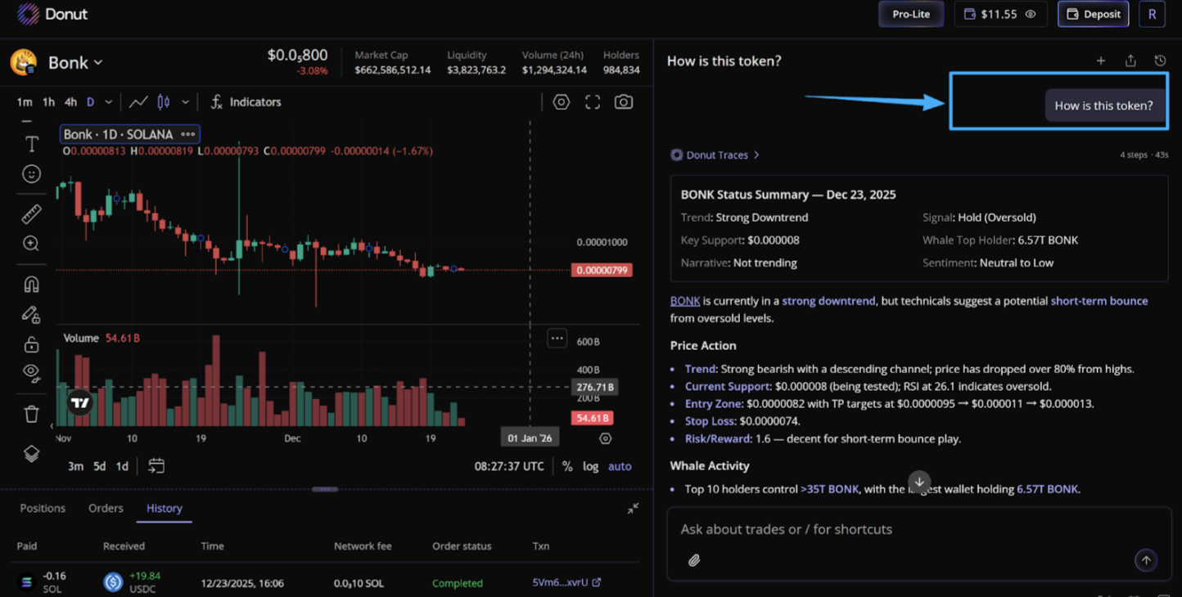
Task: Open chart settings hexagon icon
Action: (561, 102)
